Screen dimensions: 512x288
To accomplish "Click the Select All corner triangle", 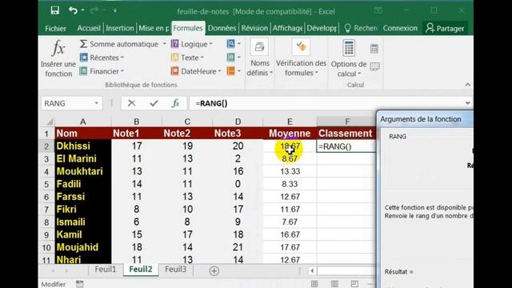I will (x=50, y=122).
